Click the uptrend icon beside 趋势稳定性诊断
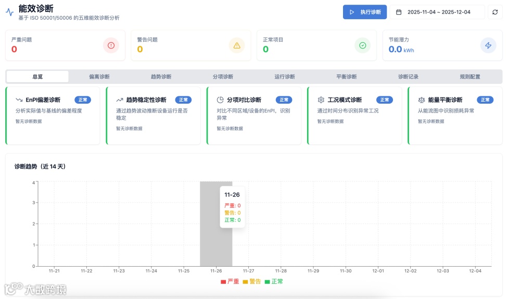Viewport: 508px width, 299px height. click(x=120, y=100)
